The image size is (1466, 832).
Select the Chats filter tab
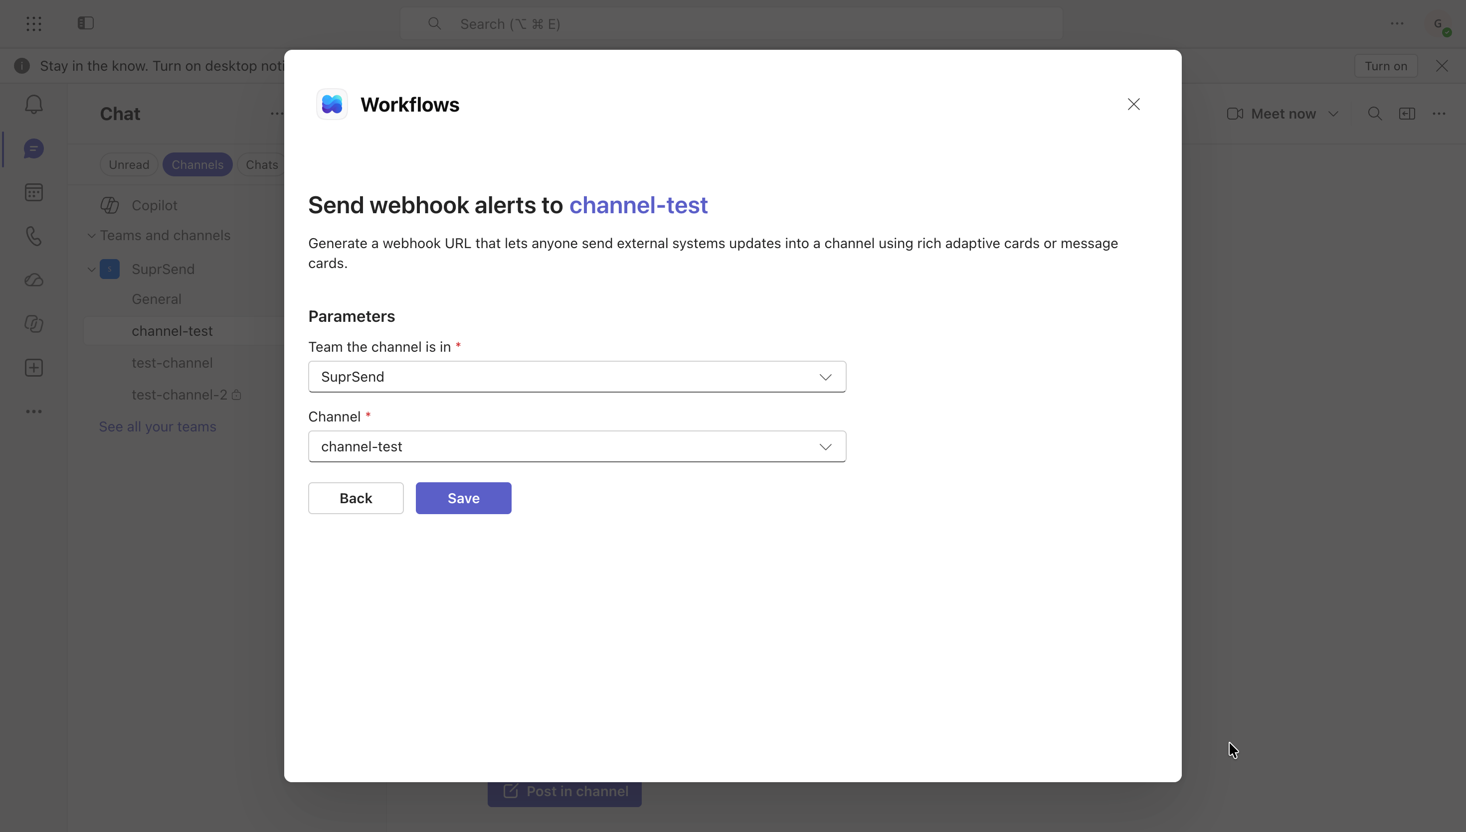261,164
